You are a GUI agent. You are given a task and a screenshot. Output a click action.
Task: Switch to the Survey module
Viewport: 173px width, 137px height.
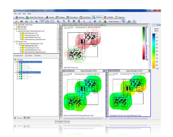pos(50,17)
